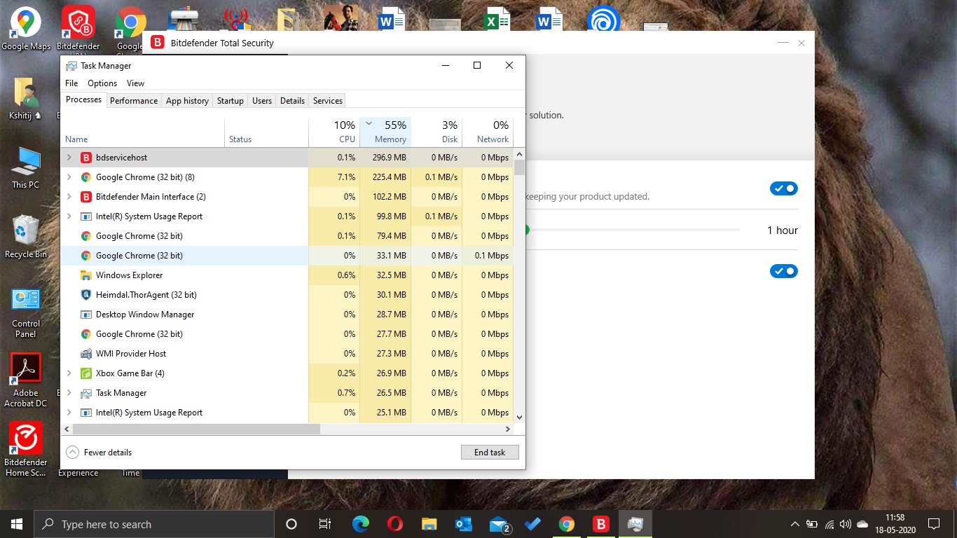Select the Recycle Bin desktop icon

(x=25, y=237)
